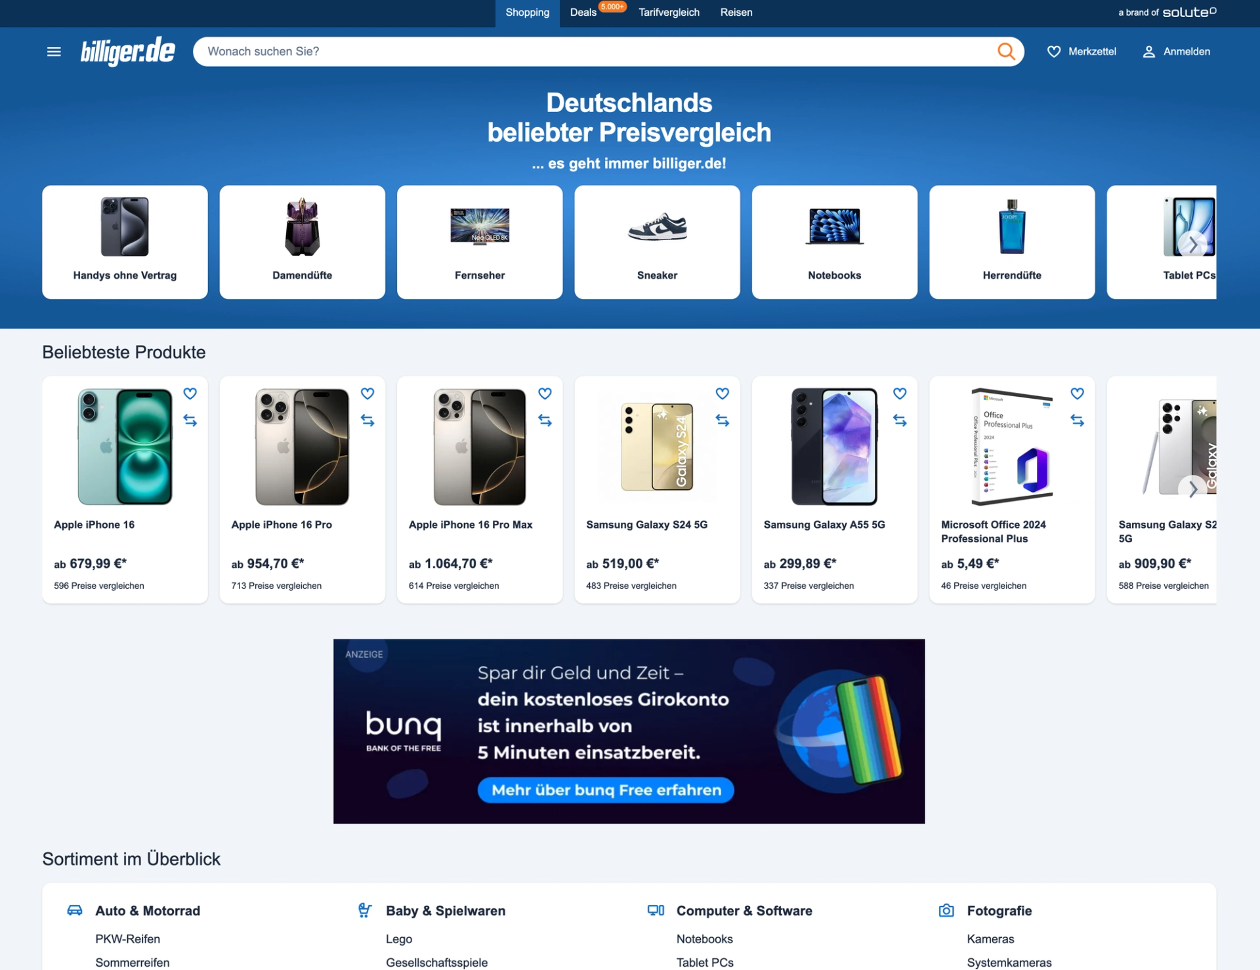This screenshot has height=970, width=1260.
Task: Open the Computer & Software category heading
Action: coord(744,910)
